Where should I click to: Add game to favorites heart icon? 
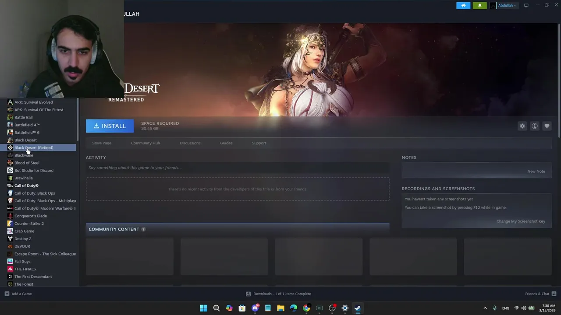pos(547,126)
